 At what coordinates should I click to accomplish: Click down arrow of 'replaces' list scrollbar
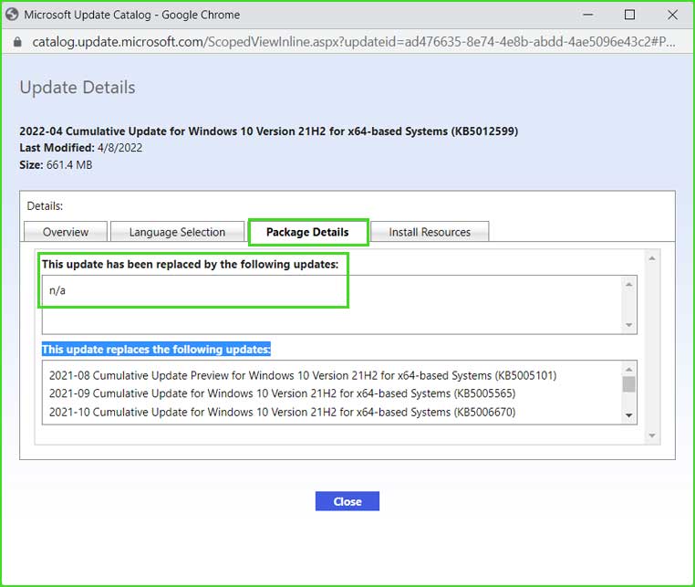click(629, 415)
